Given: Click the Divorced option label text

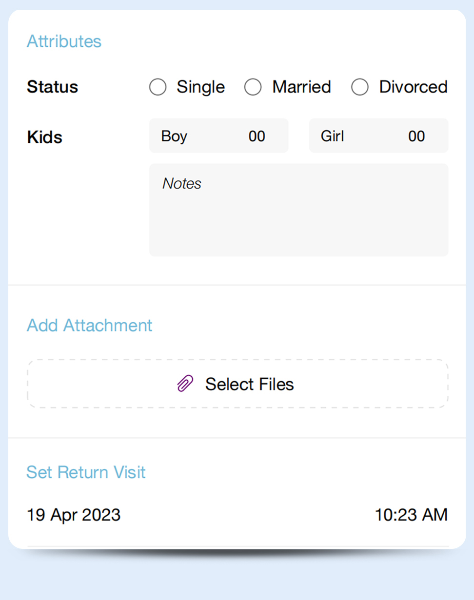Looking at the screenshot, I should 413,87.
